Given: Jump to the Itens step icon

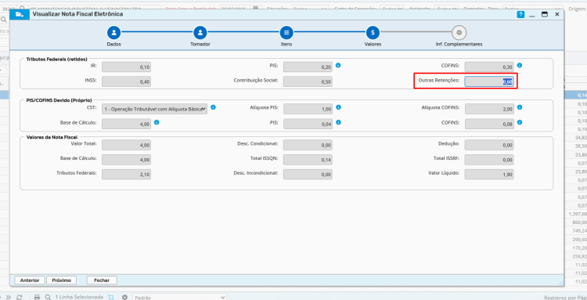Looking at the screenshot, I should 286,33.
